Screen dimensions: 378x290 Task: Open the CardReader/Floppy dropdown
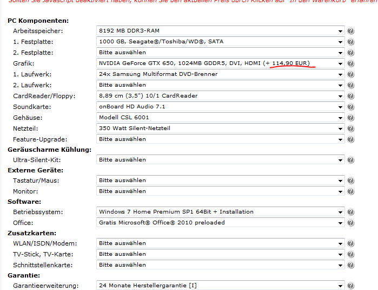pos(220,96)
